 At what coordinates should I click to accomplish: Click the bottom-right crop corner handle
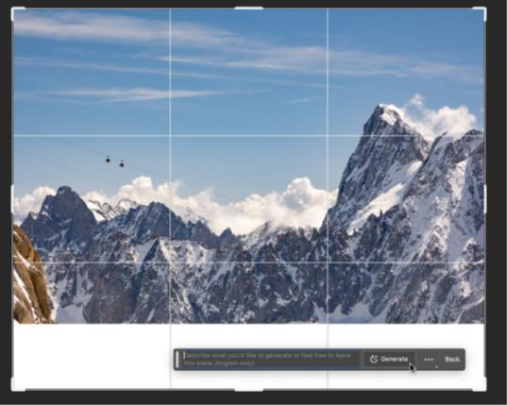point(481,385)
